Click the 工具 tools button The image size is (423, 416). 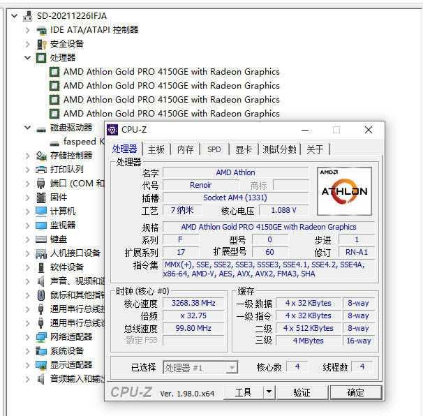[x=244, y=392]
